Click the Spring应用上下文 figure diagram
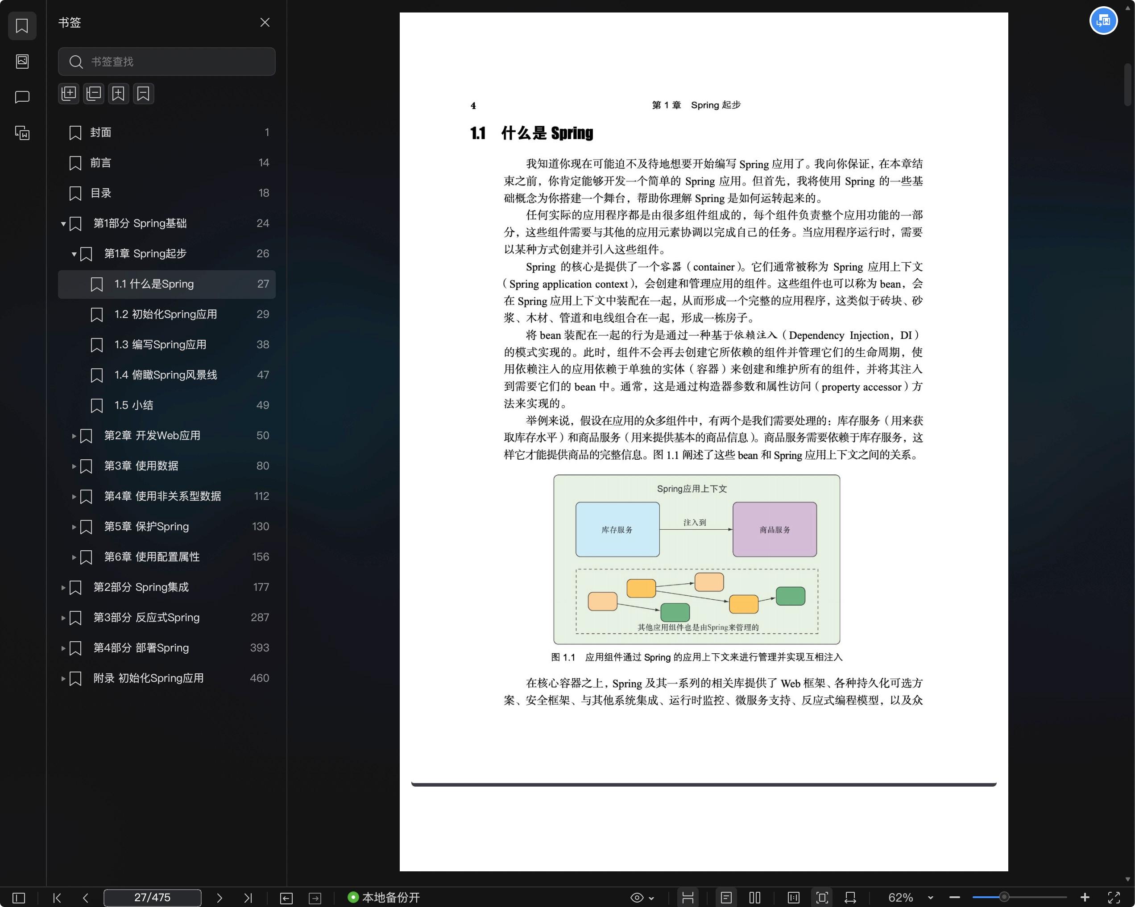 (x=696, y=559)
